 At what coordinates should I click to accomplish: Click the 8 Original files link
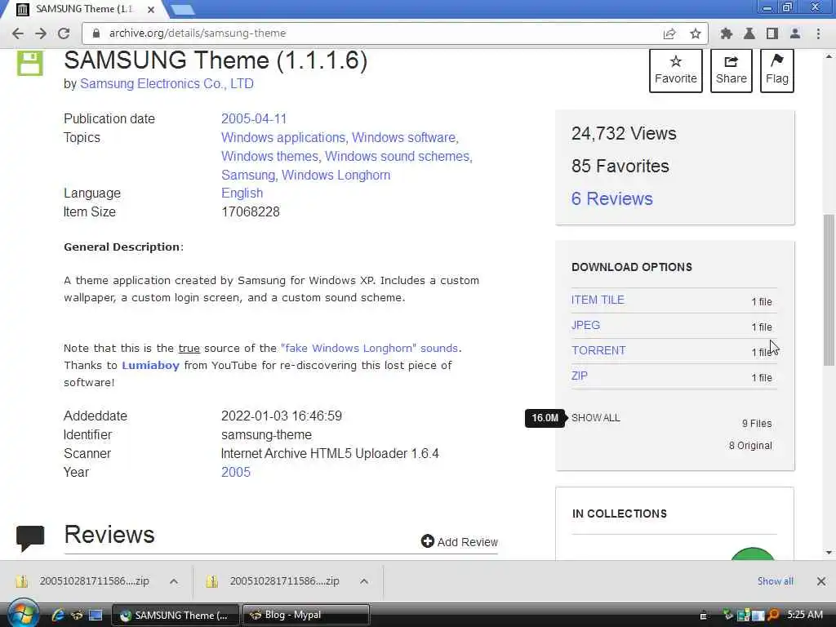tap(750, 445)
